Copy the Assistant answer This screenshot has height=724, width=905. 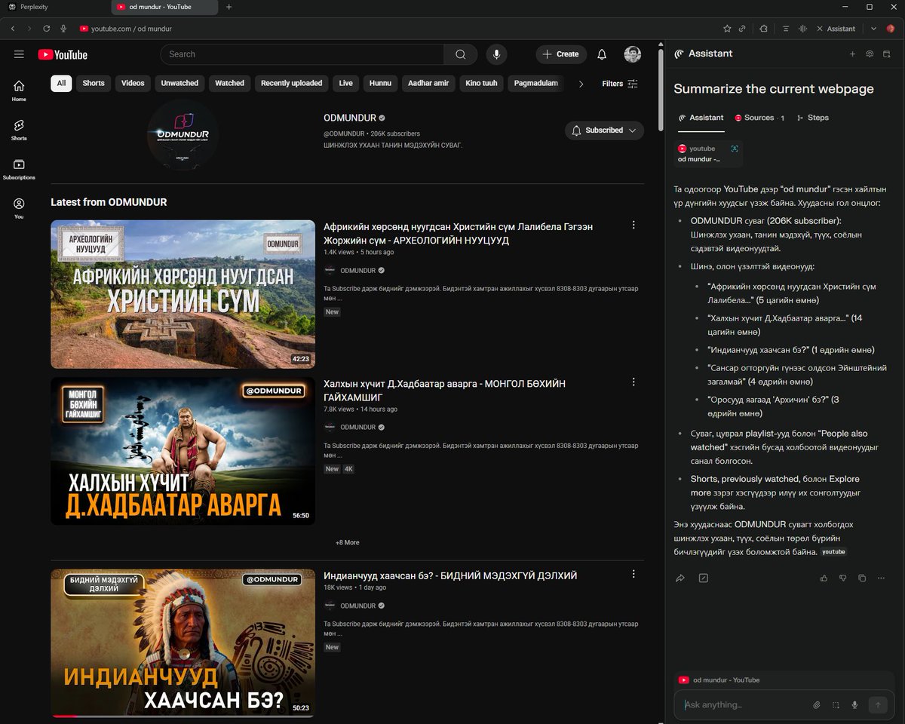tap(862, 578)
